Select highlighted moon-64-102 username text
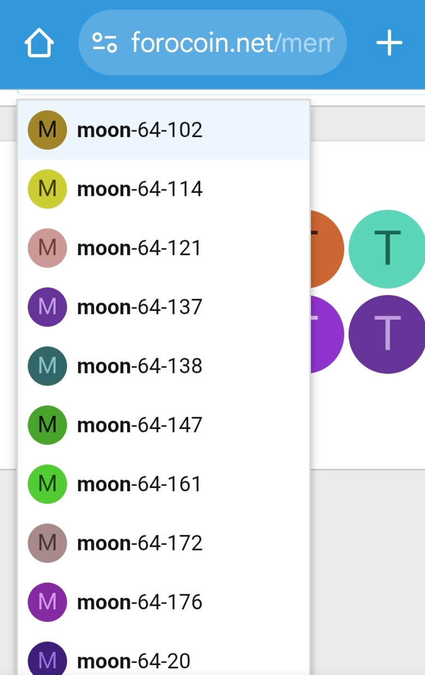425x675 pixels. pos(140,130)
